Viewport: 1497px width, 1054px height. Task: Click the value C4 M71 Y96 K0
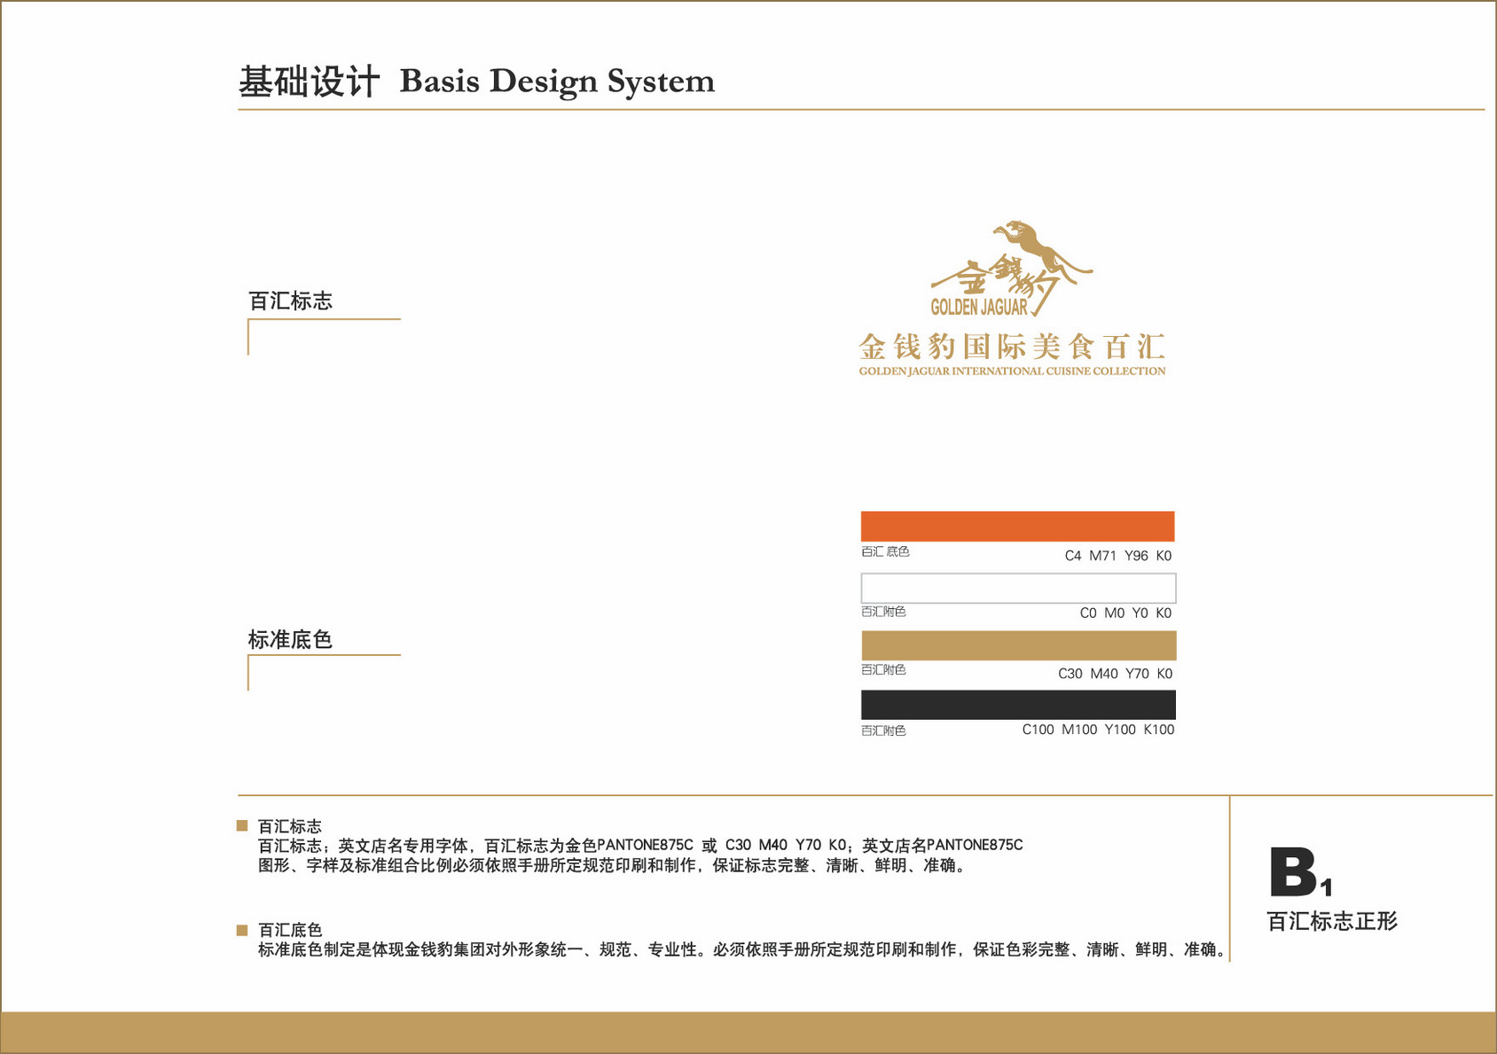1117,556
